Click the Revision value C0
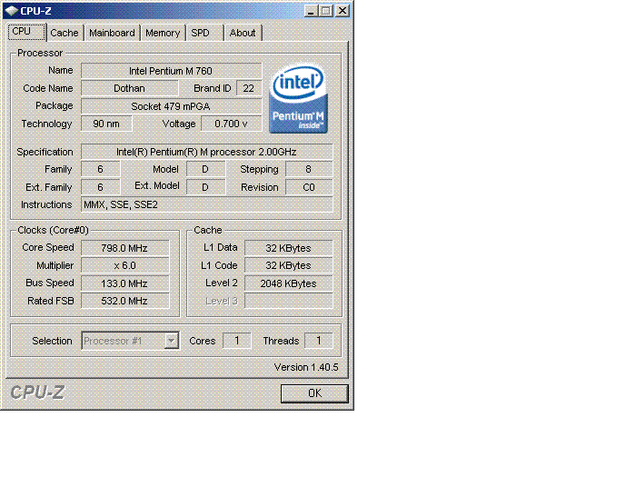Viewport: 636px width, 477px height. pos(309,187)
